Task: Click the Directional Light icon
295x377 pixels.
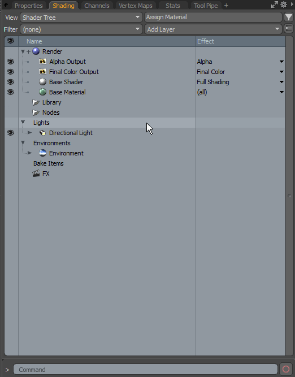Action: (42, 133)
